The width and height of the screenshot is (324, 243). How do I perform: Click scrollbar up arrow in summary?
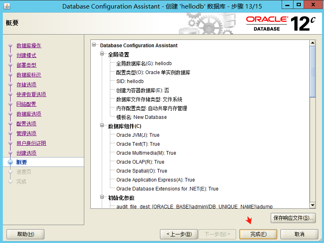tap(313, 43)
